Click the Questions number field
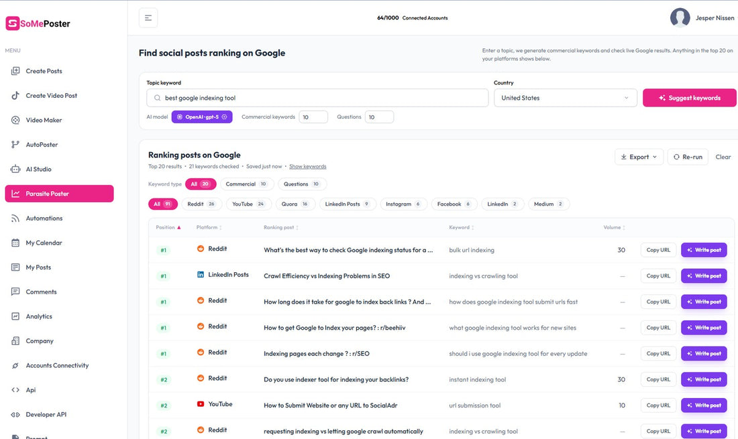The image size is (738, 439). (x=379, y=117)
